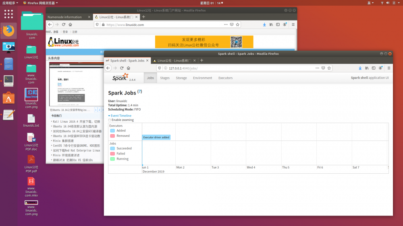Click the Spark Jobs help (?) link
The width and height of the screenshot is (403, 226).
click(x=139, y=92)
